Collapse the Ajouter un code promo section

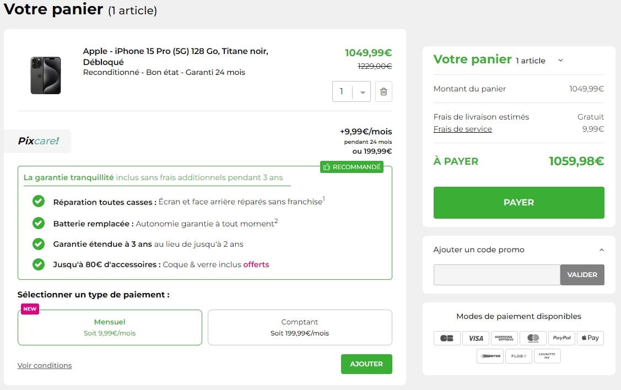coord(602,250)
